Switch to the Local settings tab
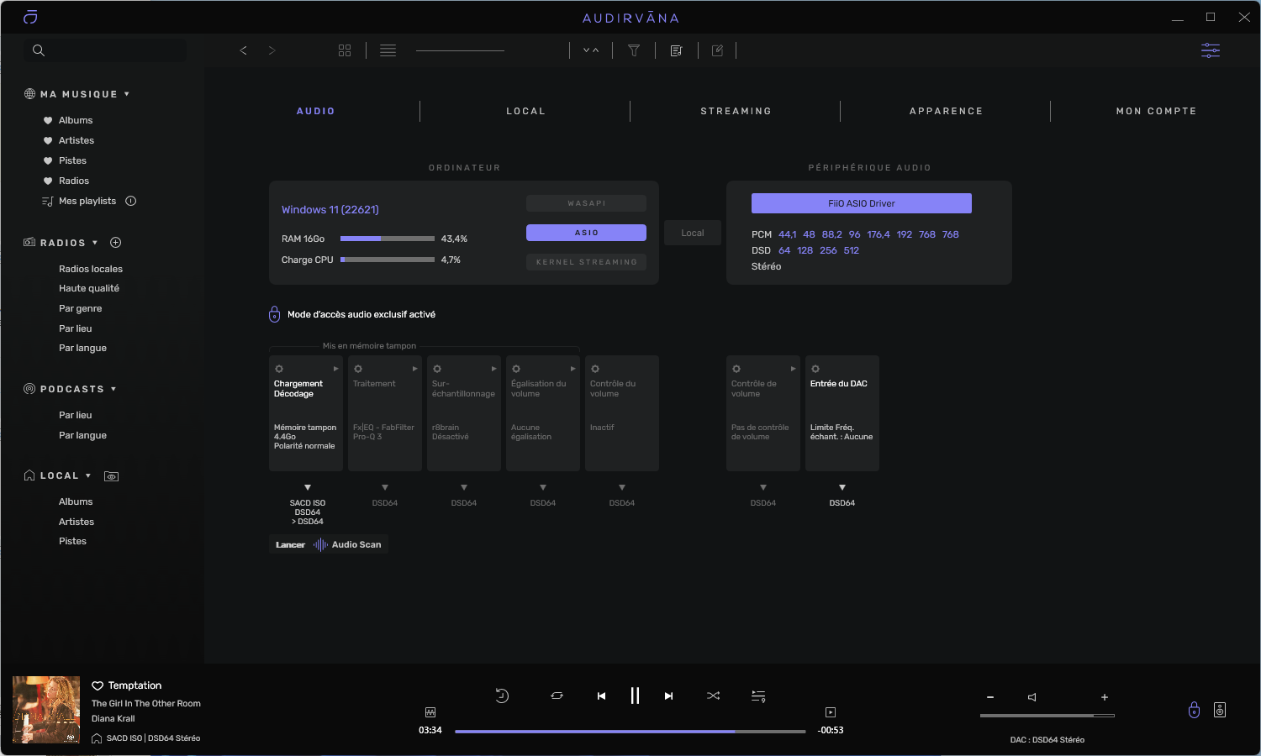 [x=526, y=111]
